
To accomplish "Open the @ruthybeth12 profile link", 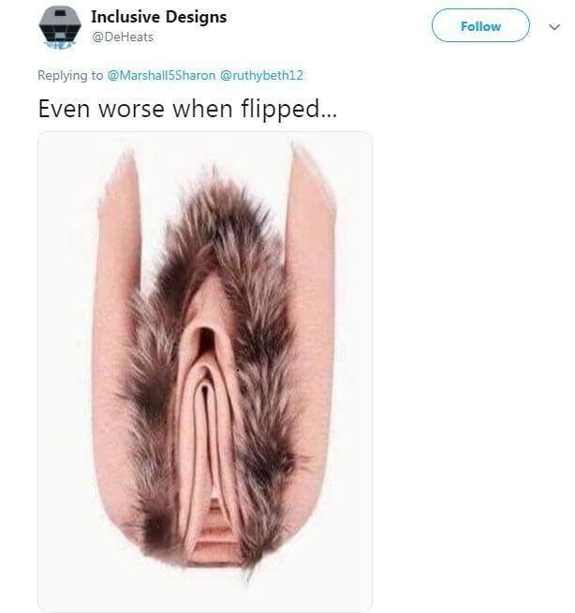I will coord(261,75).
